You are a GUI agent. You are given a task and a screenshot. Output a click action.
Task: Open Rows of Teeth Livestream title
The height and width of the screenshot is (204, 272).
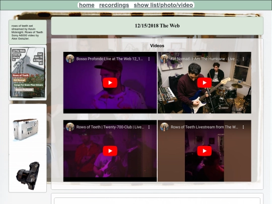coord(205,127)
